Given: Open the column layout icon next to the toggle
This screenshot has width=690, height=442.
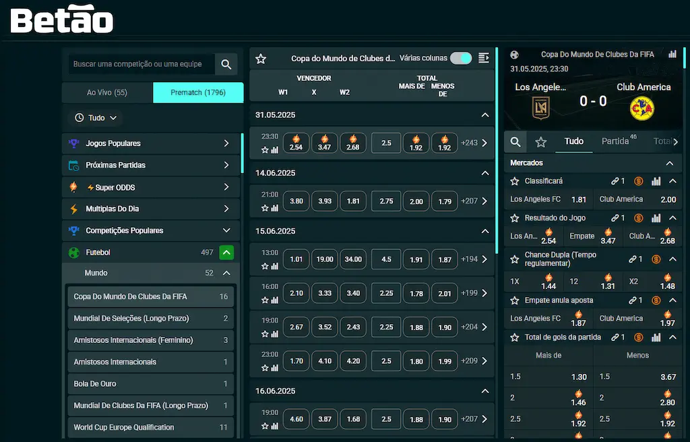Looking at the screenshot, I should tap(484, 58).
